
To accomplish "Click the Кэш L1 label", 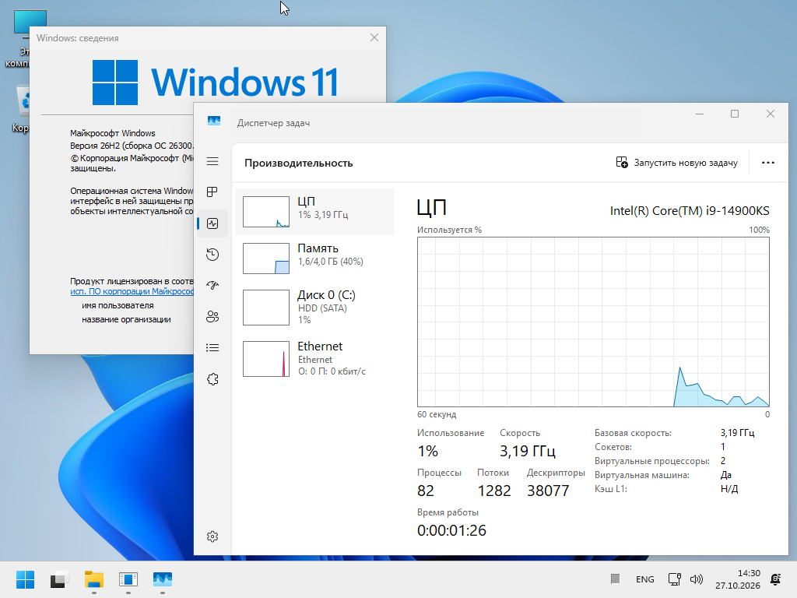I will (x=611, y=489).
